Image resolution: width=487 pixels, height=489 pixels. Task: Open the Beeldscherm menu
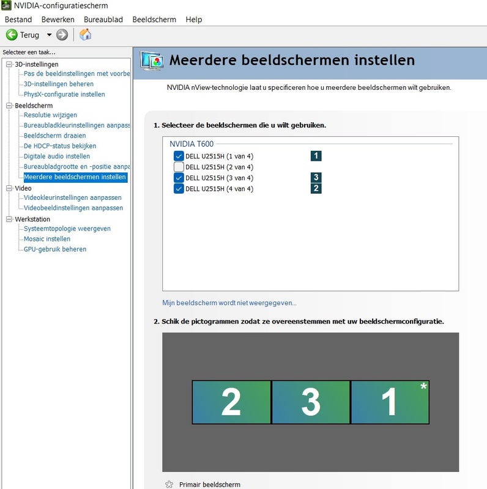point(154,20)
